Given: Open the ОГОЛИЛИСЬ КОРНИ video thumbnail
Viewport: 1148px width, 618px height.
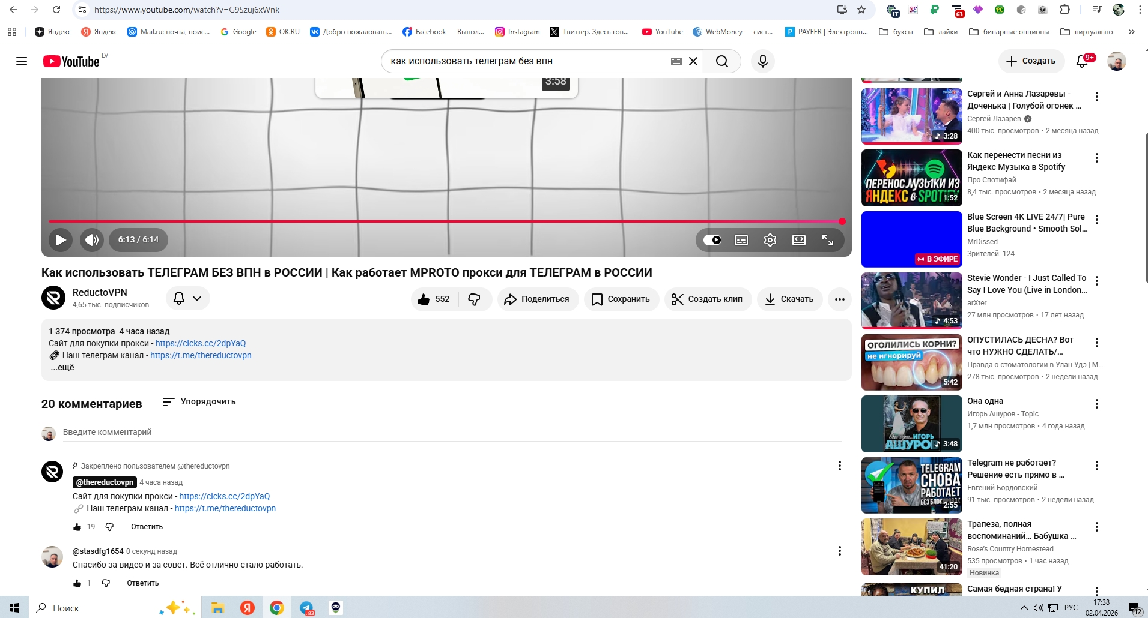Looking at the screenshot, I should tap(912, 362).
